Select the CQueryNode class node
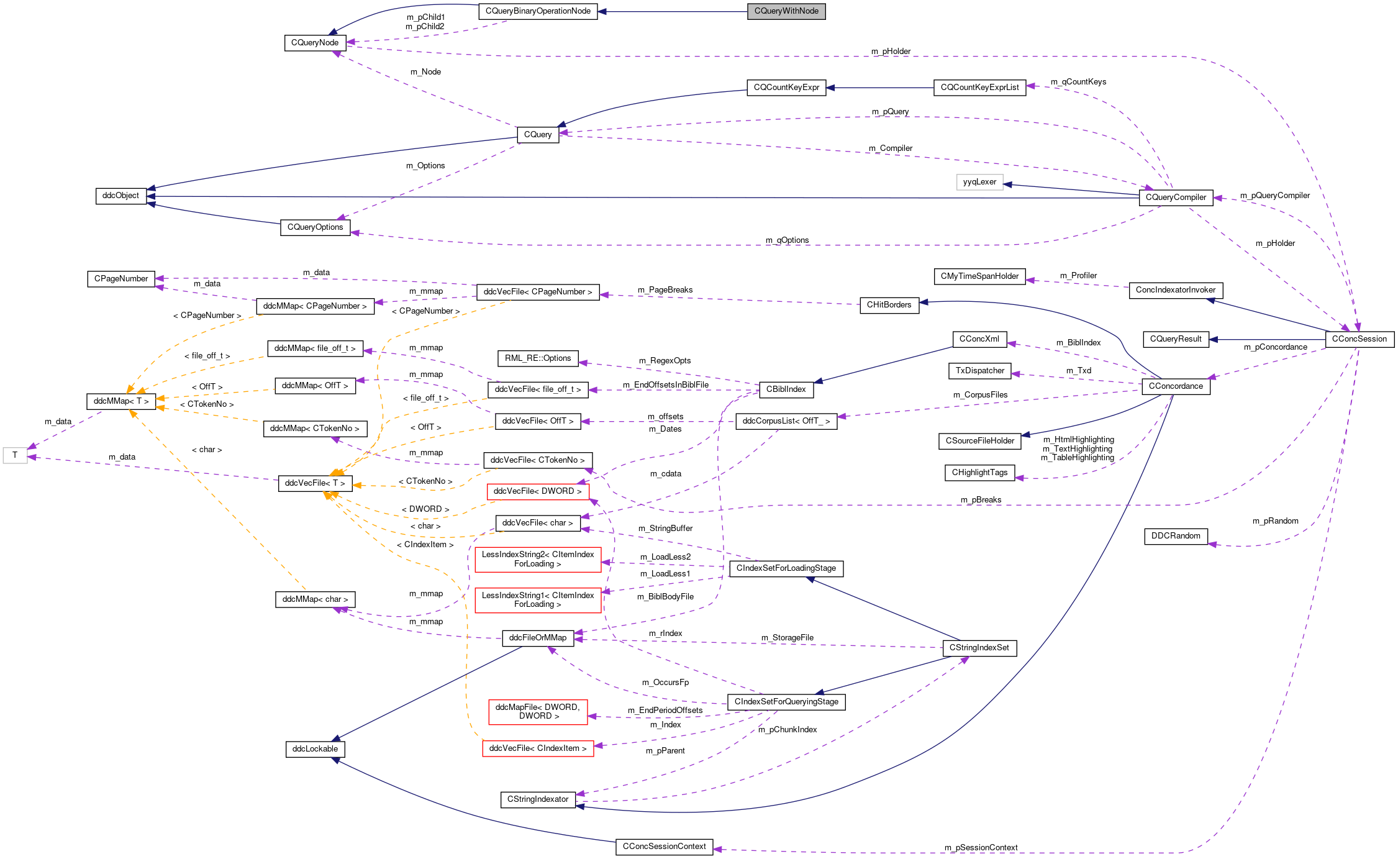 315,43
